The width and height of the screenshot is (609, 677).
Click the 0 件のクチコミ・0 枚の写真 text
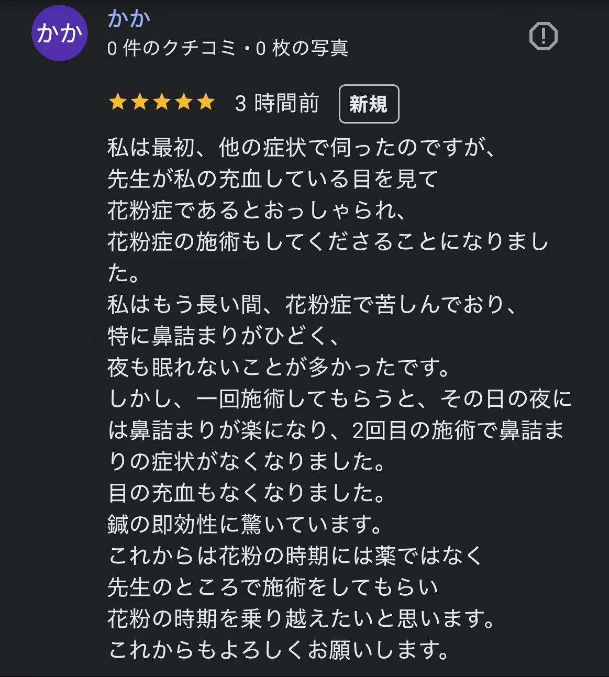tap(228, 48)
